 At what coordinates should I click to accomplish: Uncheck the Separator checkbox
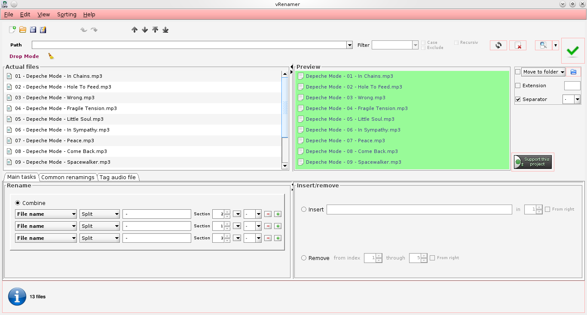coord(518,99)
